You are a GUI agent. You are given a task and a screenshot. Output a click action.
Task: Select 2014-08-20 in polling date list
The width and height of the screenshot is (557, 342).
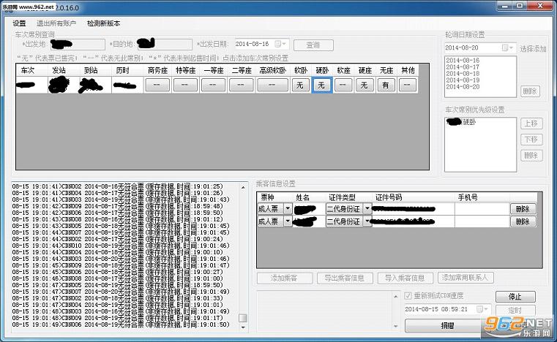[463, 86]
